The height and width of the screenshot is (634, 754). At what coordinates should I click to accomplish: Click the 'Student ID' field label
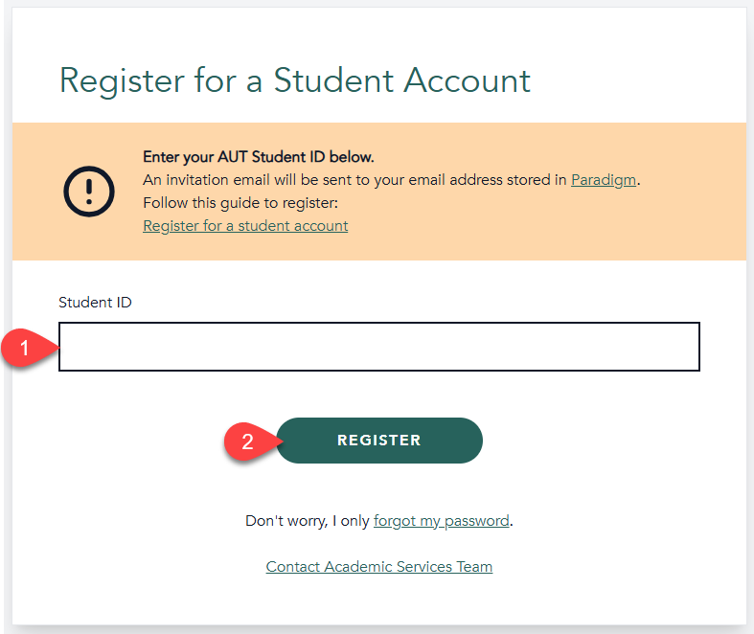pos(95,303)
